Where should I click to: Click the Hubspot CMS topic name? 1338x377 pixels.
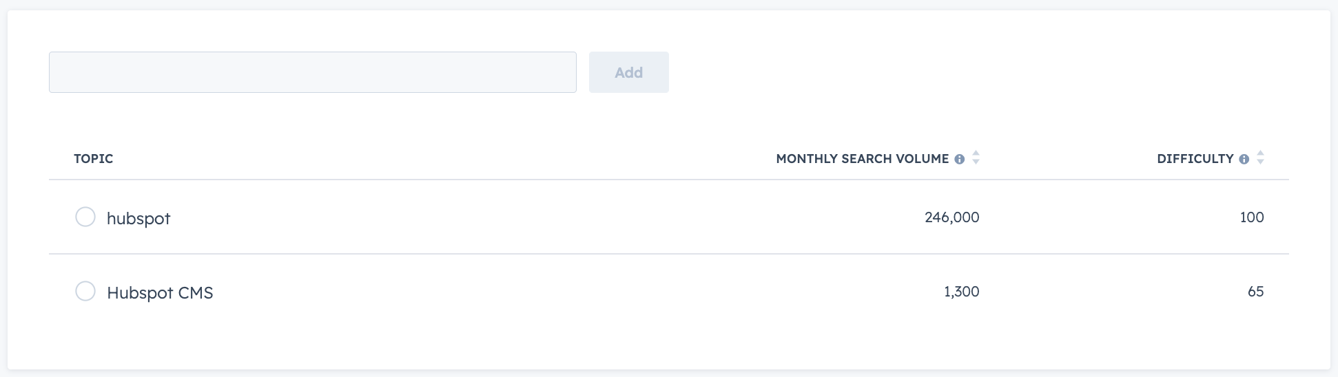coord(160,292)
